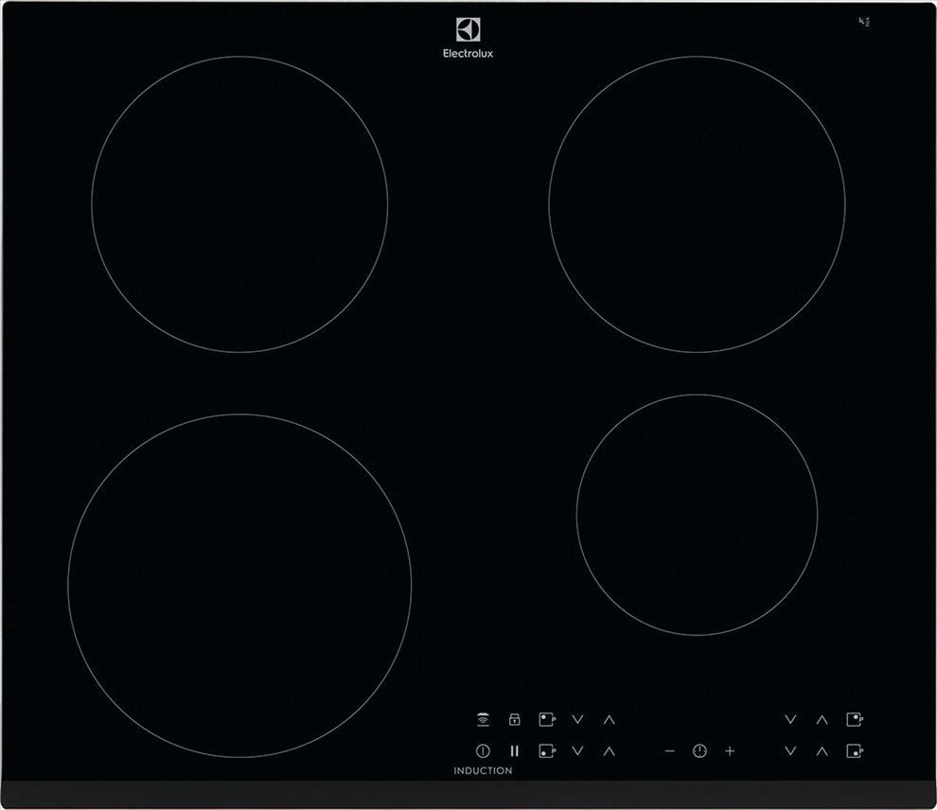Click the small front-right cooking zone
The height and width of the screenshot is (810, 937).
[697, 515]
